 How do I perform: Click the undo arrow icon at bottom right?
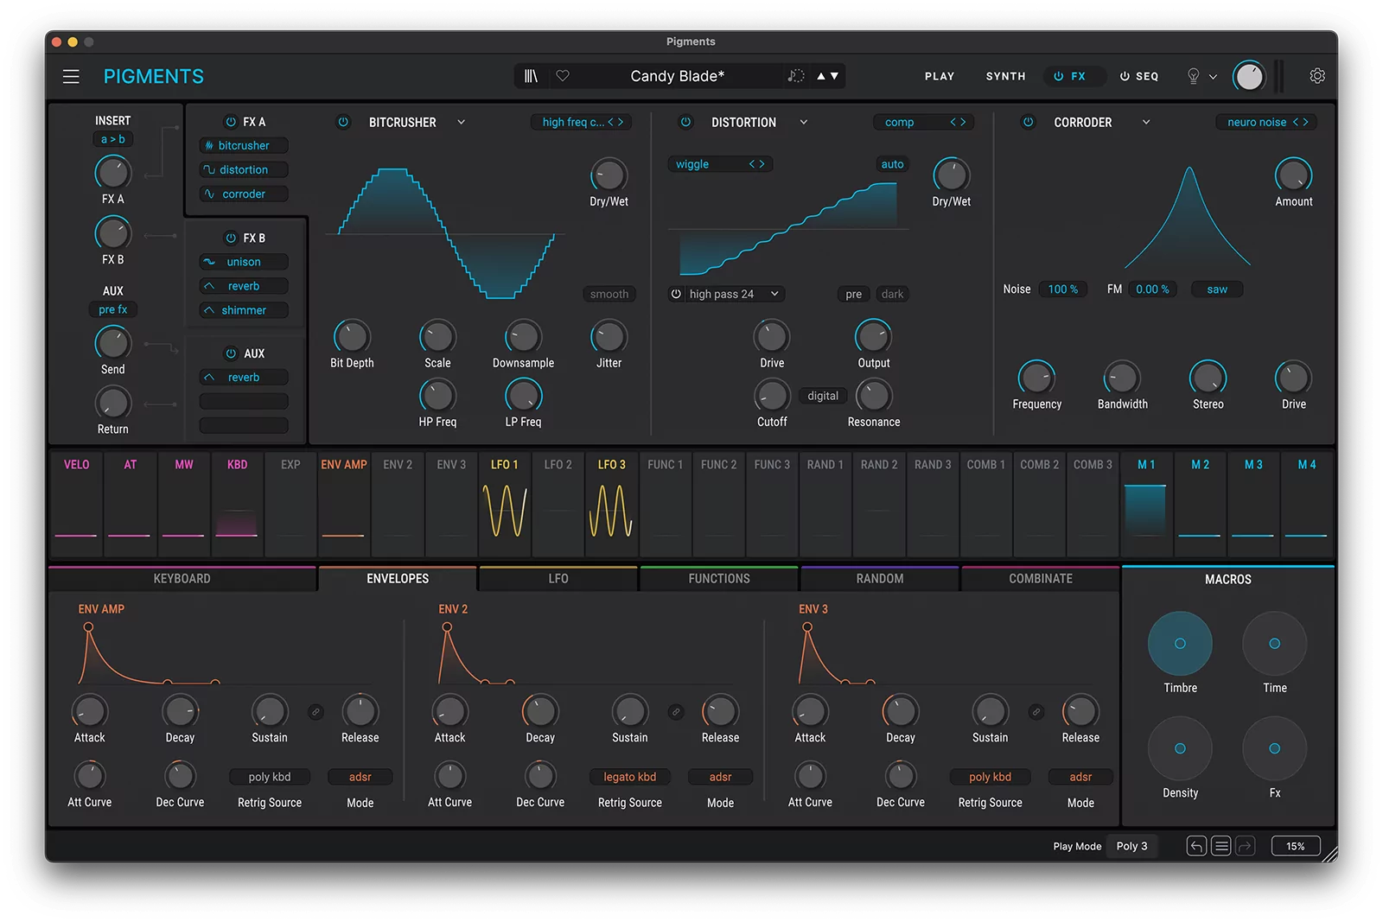tap(1196, 846)
